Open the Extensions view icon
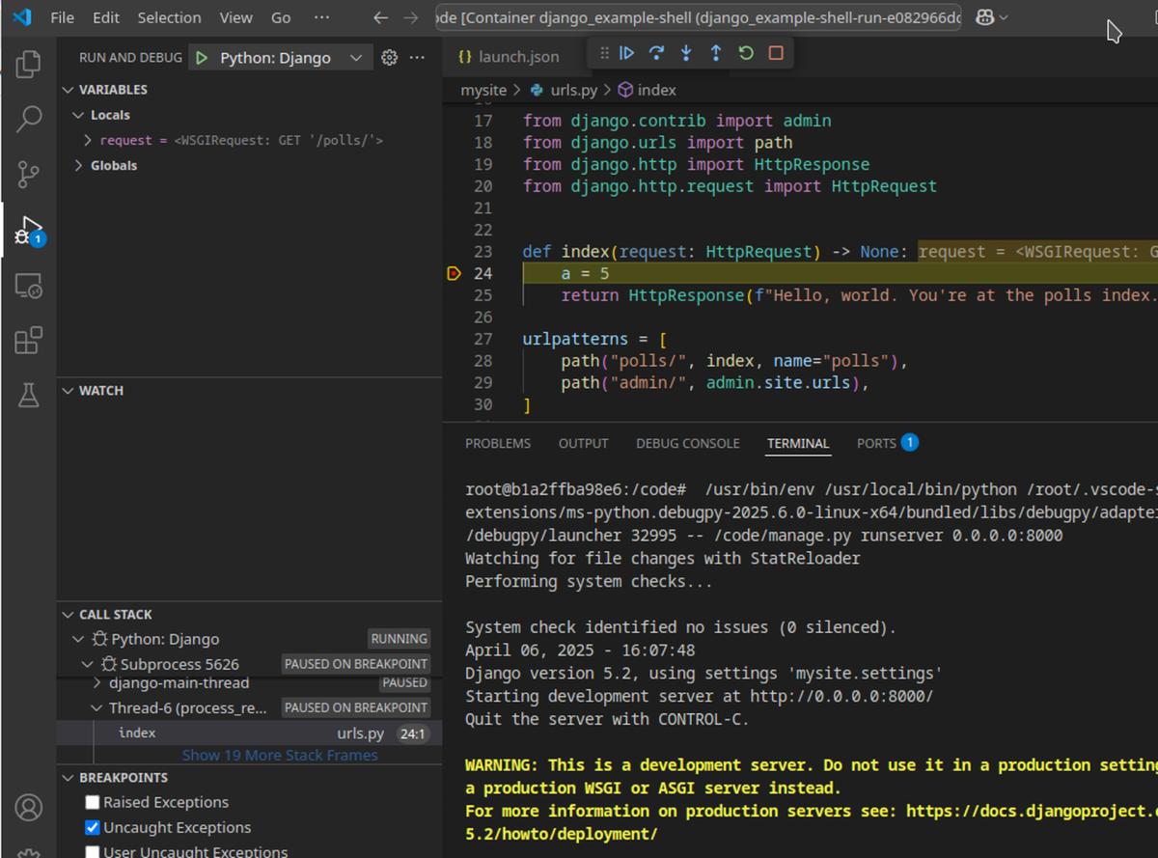The height and width of the screenshot is (858, 1158). [x=28, y=340]
